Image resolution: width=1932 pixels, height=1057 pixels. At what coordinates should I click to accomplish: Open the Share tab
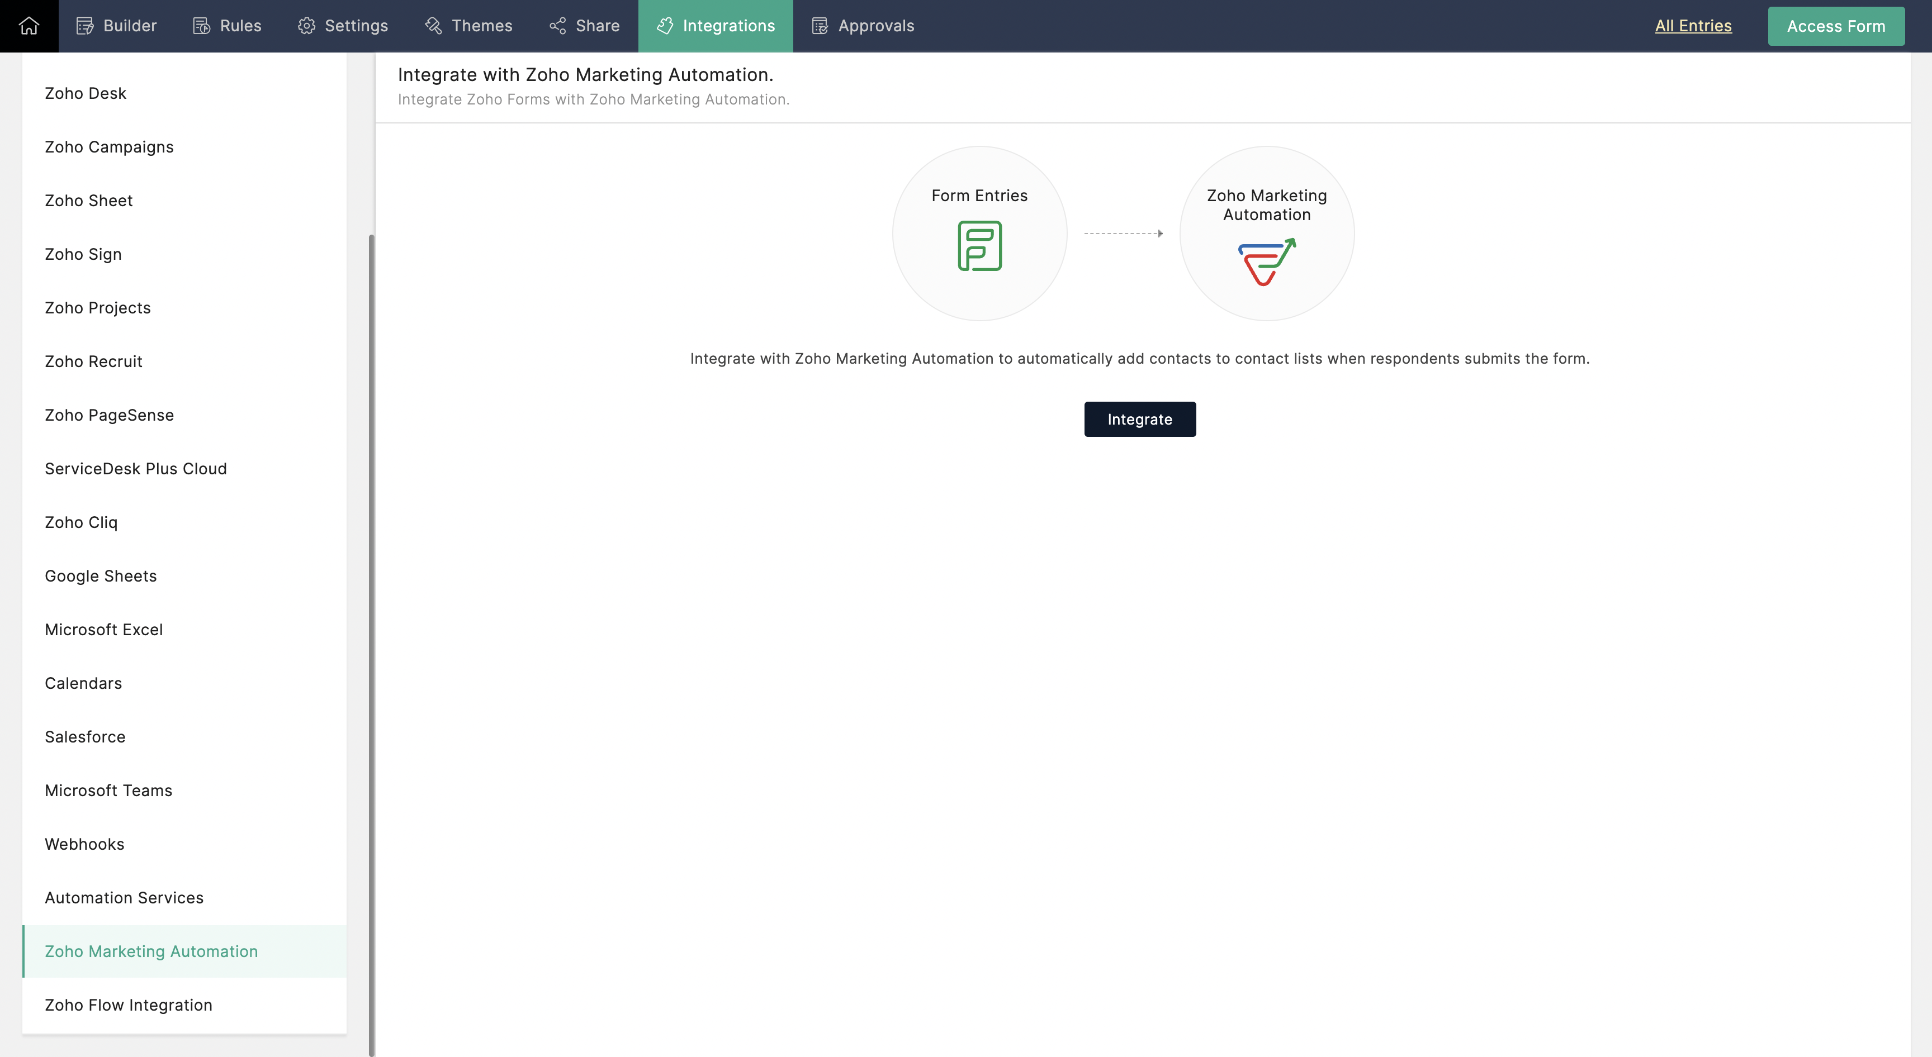click(584, 26)
